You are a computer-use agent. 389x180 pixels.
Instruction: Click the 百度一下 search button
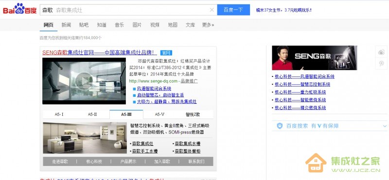click(233, 10)
